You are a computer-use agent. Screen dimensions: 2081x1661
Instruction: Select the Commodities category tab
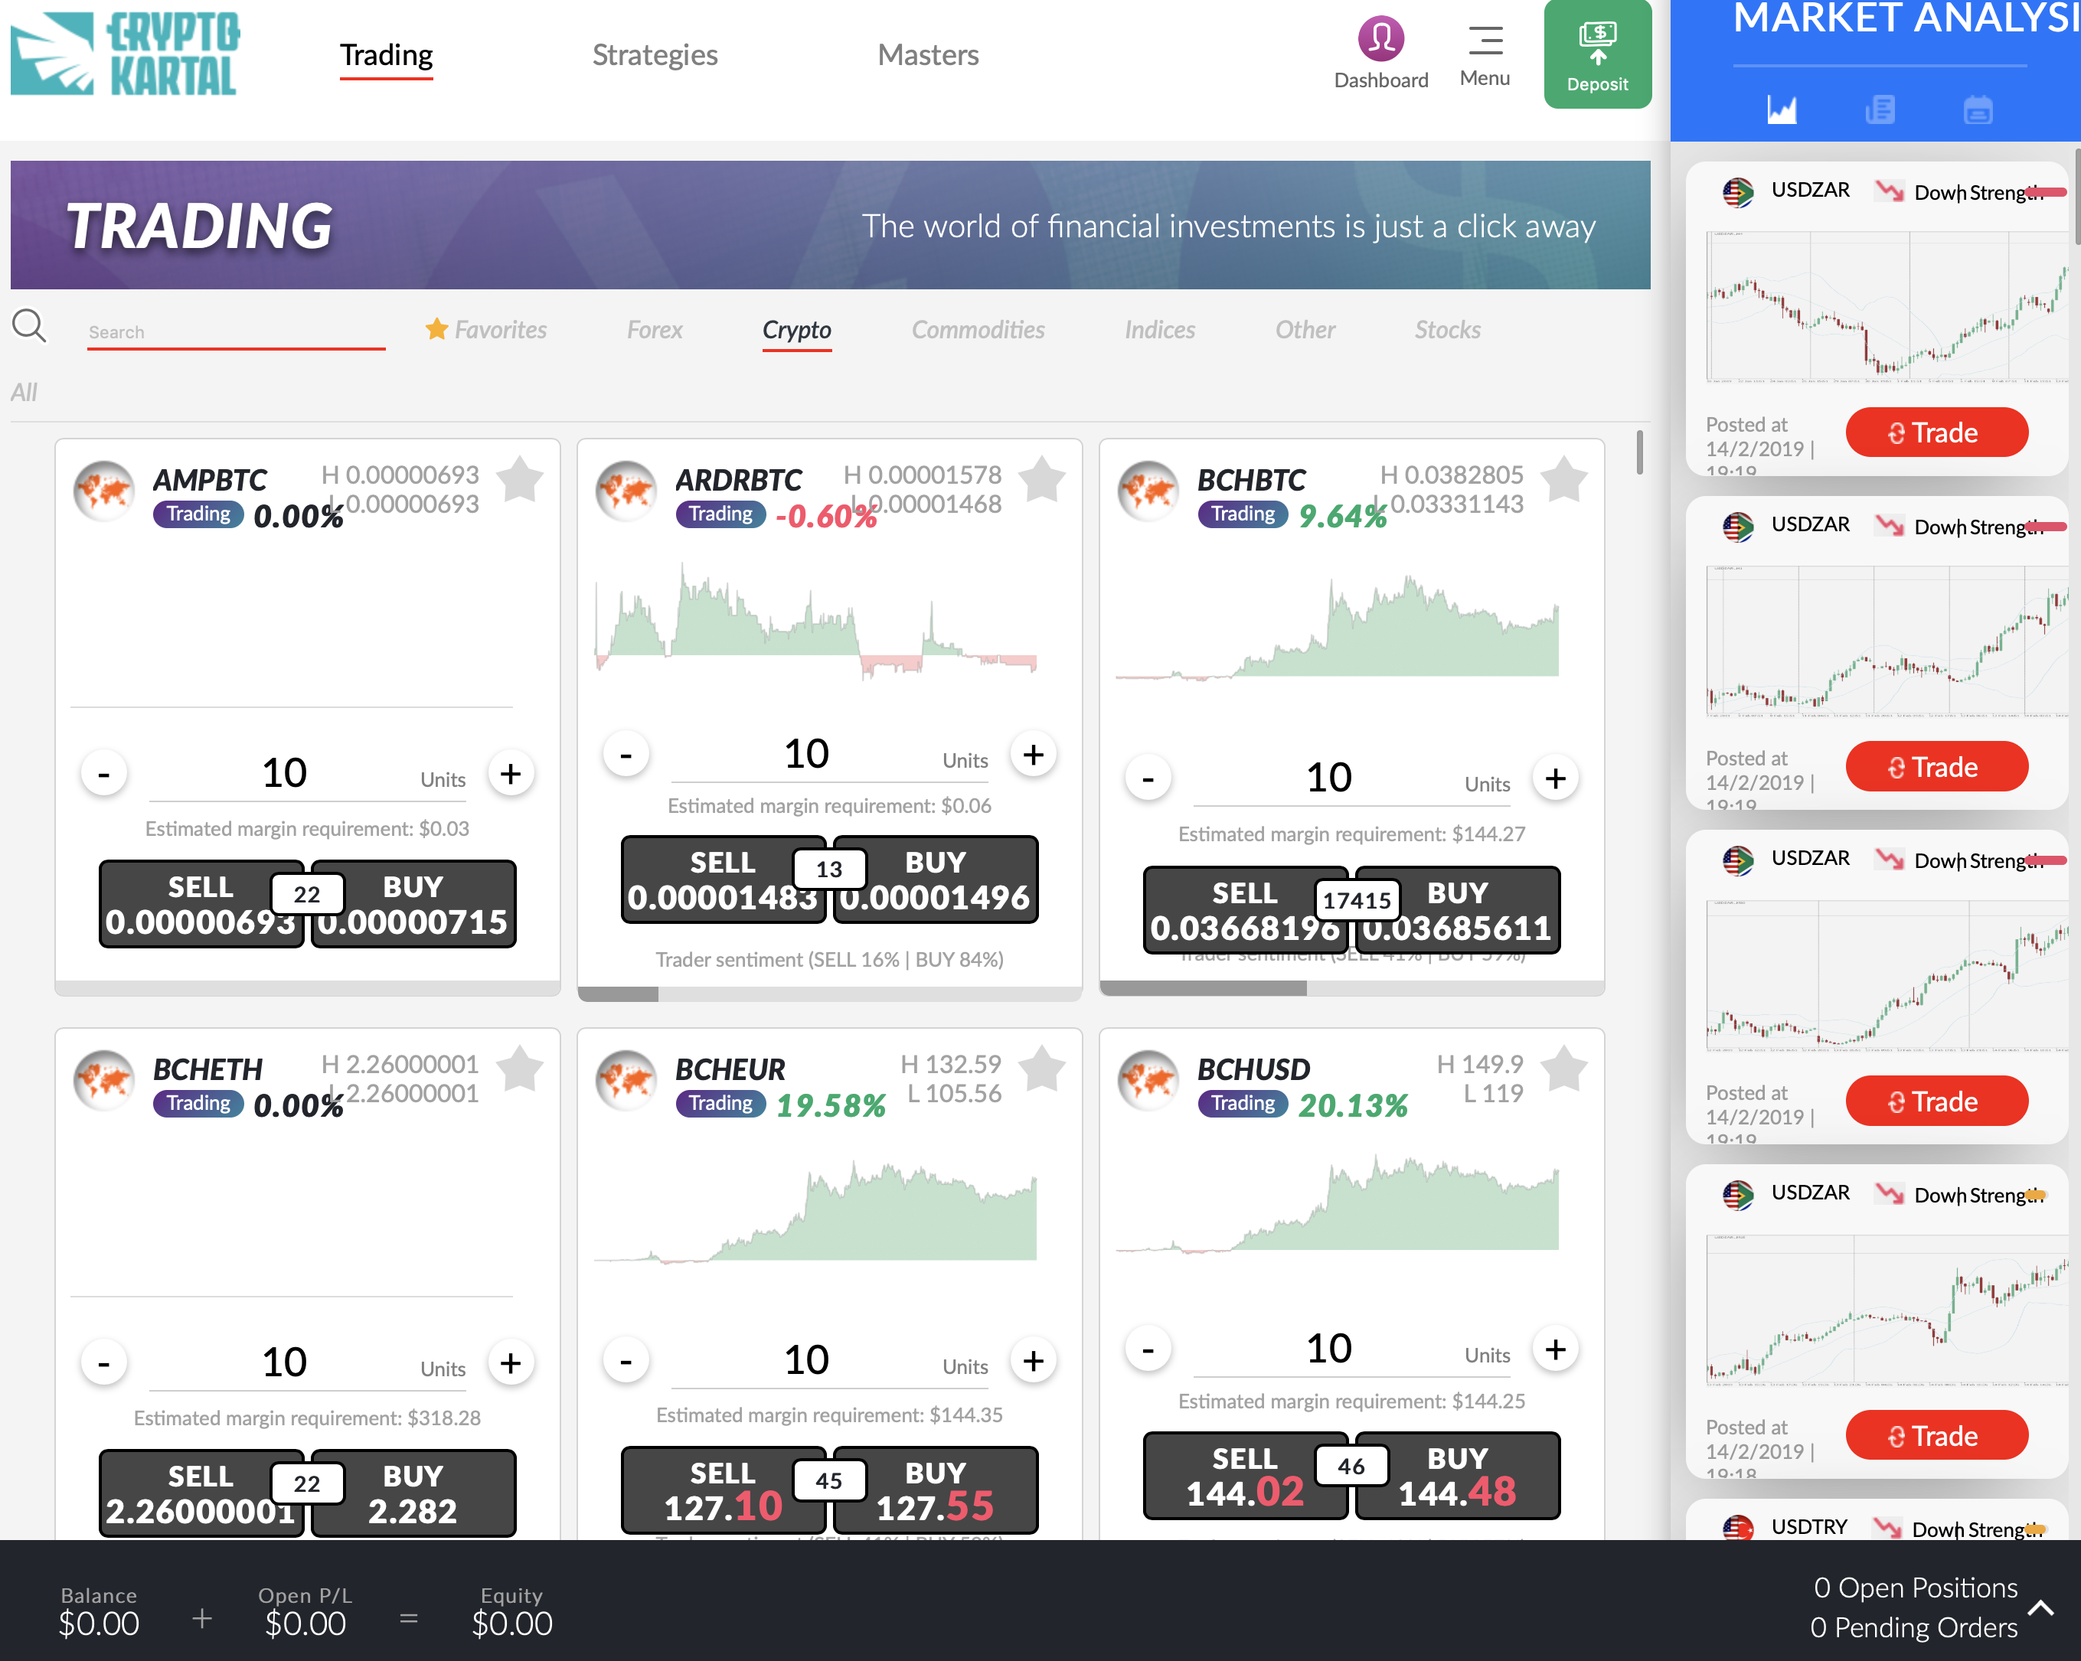(978, 330)
